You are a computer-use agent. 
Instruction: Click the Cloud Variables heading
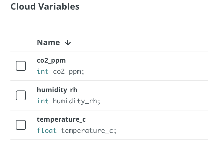45,7
